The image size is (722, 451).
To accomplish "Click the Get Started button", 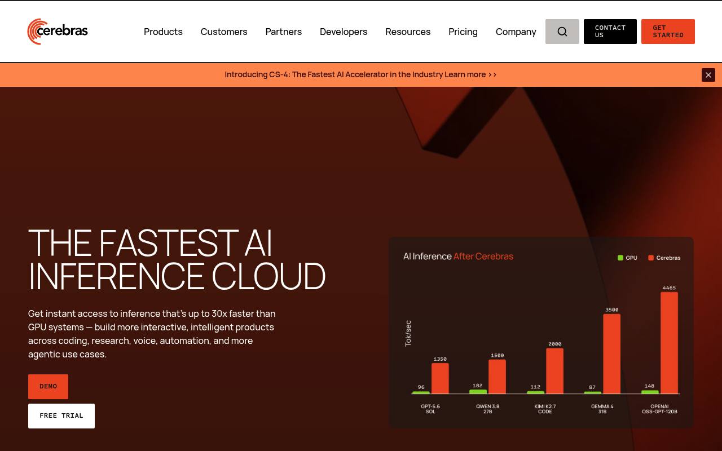I will coord(668,32).
